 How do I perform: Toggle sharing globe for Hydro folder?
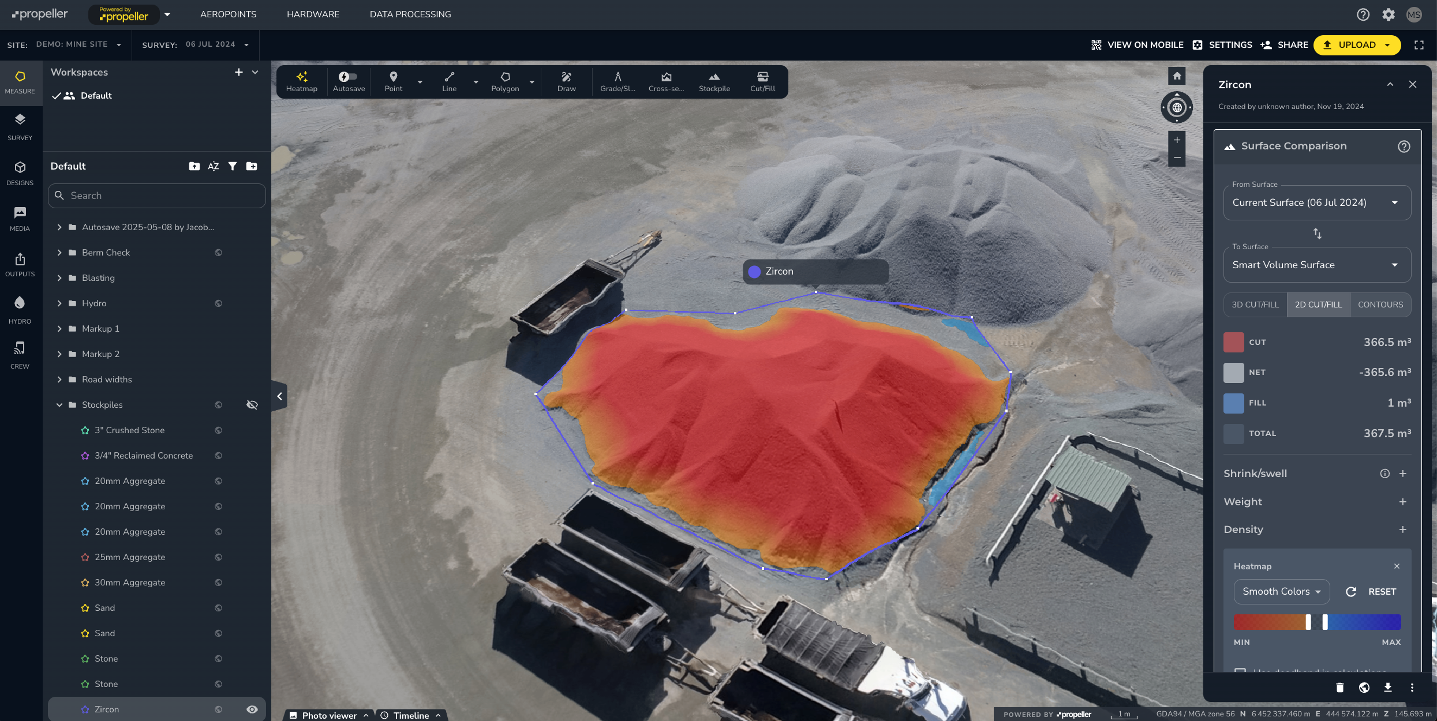(218, 303)
